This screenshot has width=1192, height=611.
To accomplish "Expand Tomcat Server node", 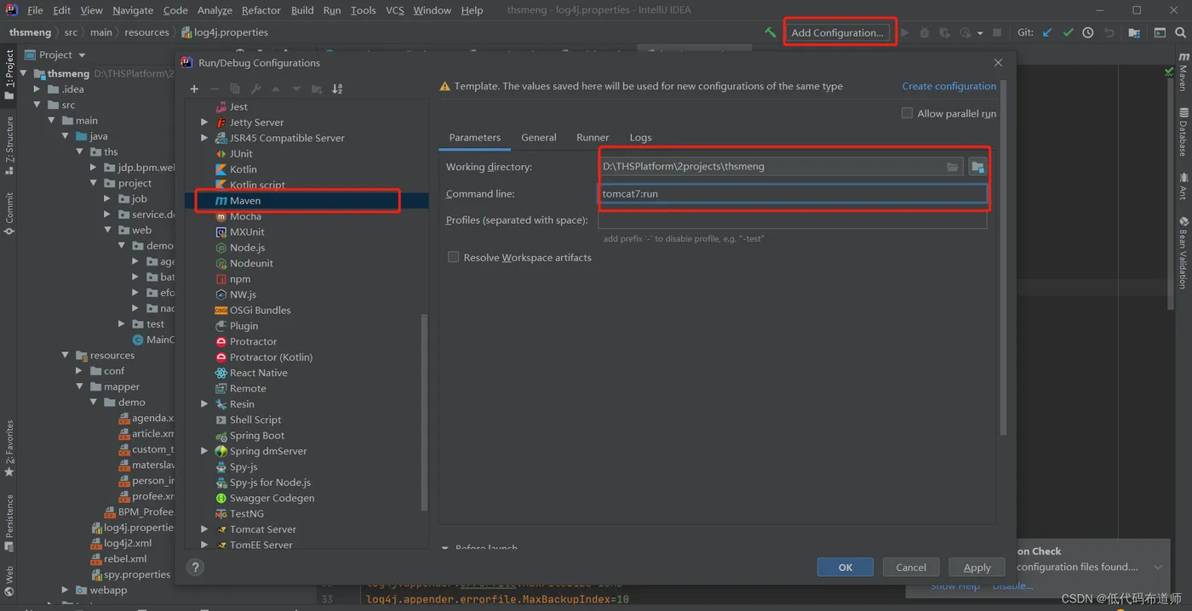I will pos(204,529).
